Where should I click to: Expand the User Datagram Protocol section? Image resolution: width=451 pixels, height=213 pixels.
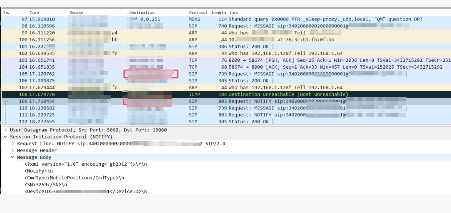(x=5, y=130)
